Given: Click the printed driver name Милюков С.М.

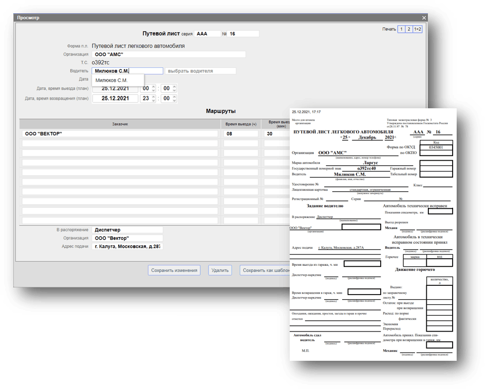Looking at the screenshot, I should click(x=349, y=174).
